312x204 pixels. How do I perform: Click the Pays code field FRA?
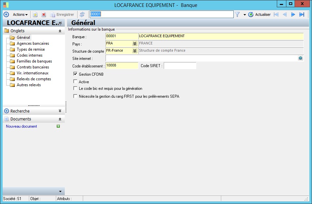pyautogui.click(x=119, y=43)
